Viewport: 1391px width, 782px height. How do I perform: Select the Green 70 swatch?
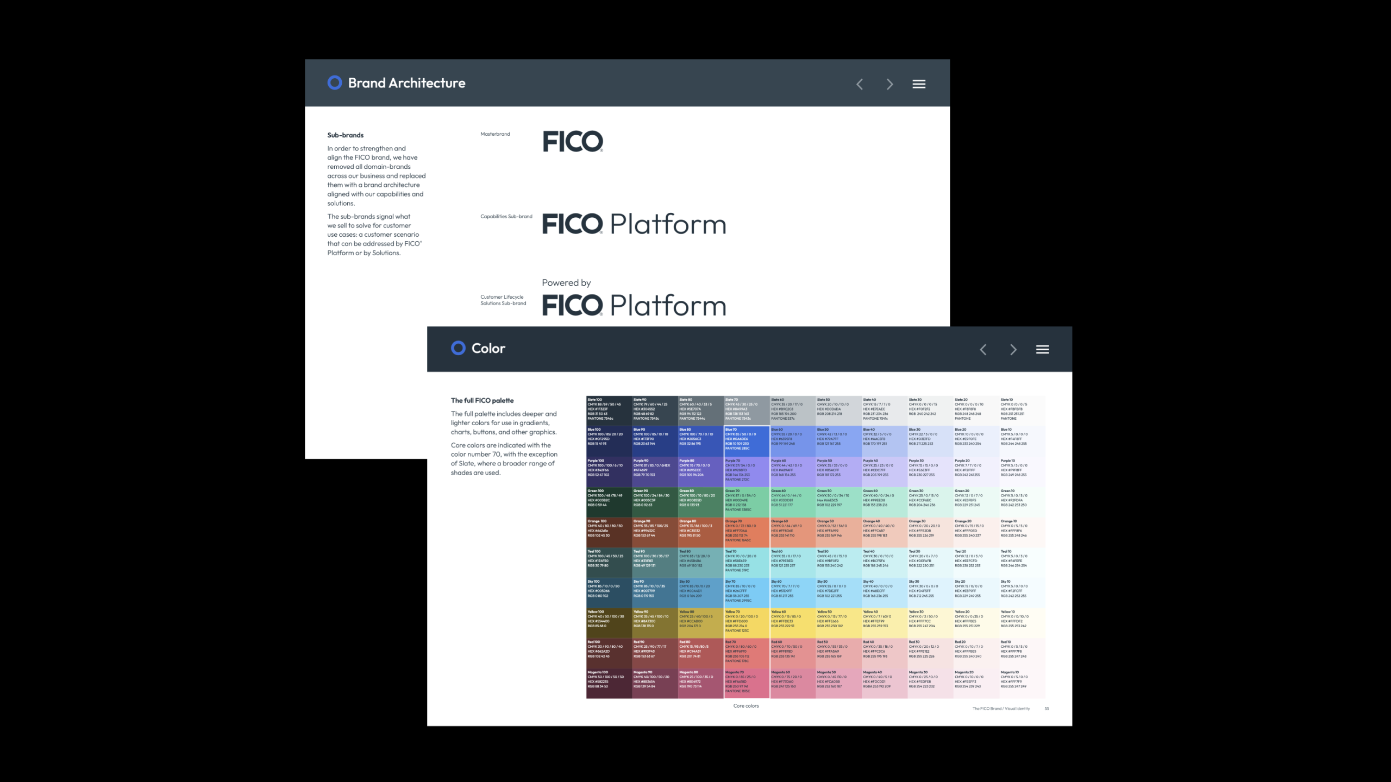(747, 503)
